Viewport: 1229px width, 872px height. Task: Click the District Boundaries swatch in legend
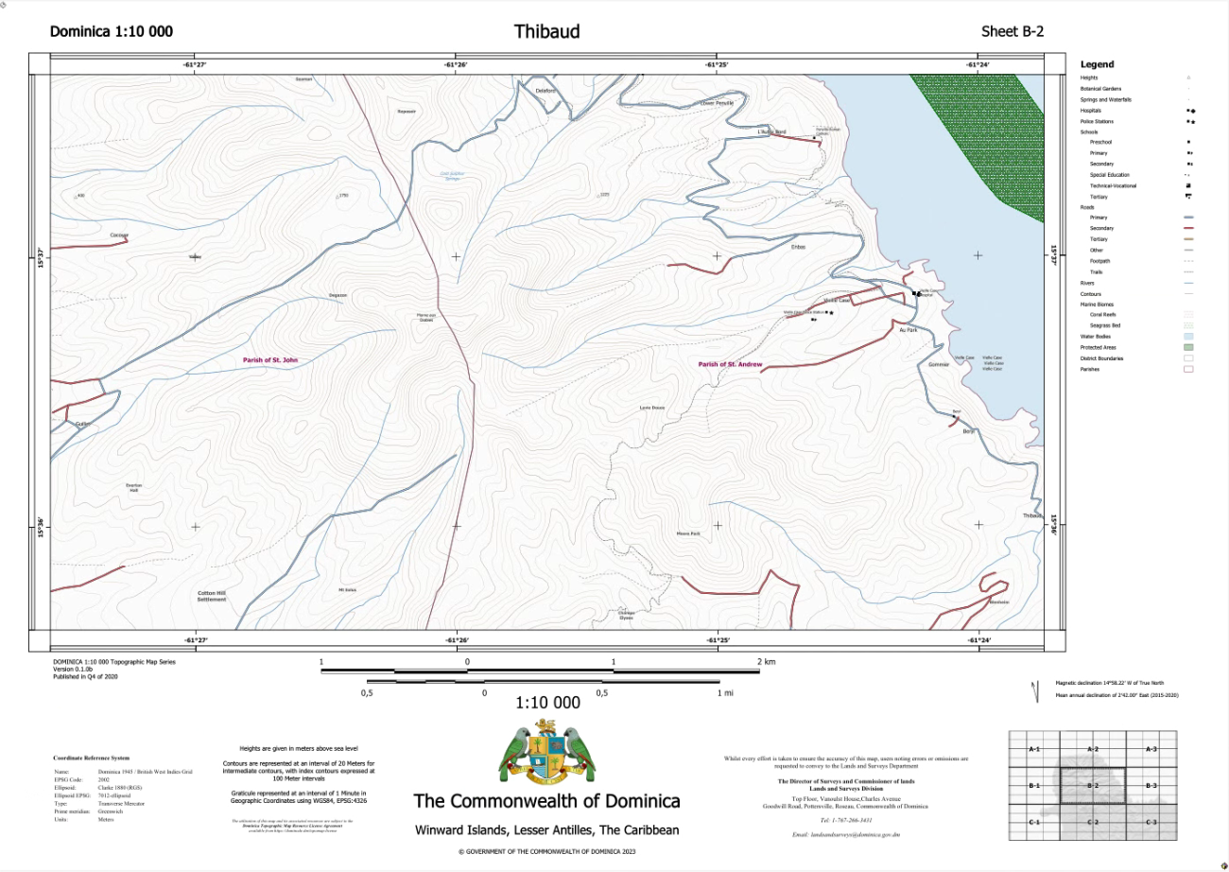coord(1190,358)
